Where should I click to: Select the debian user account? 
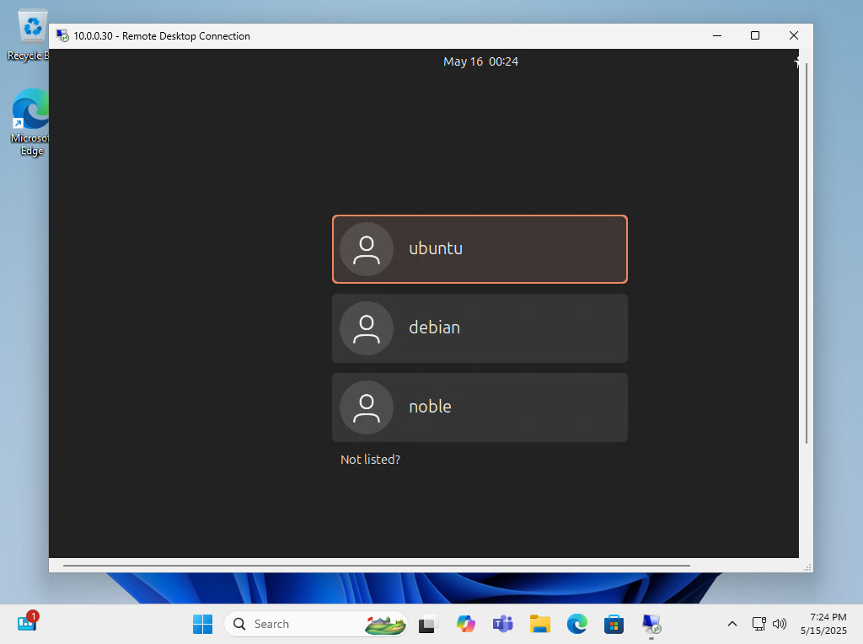pyautogui.click(x=480, y=328)
